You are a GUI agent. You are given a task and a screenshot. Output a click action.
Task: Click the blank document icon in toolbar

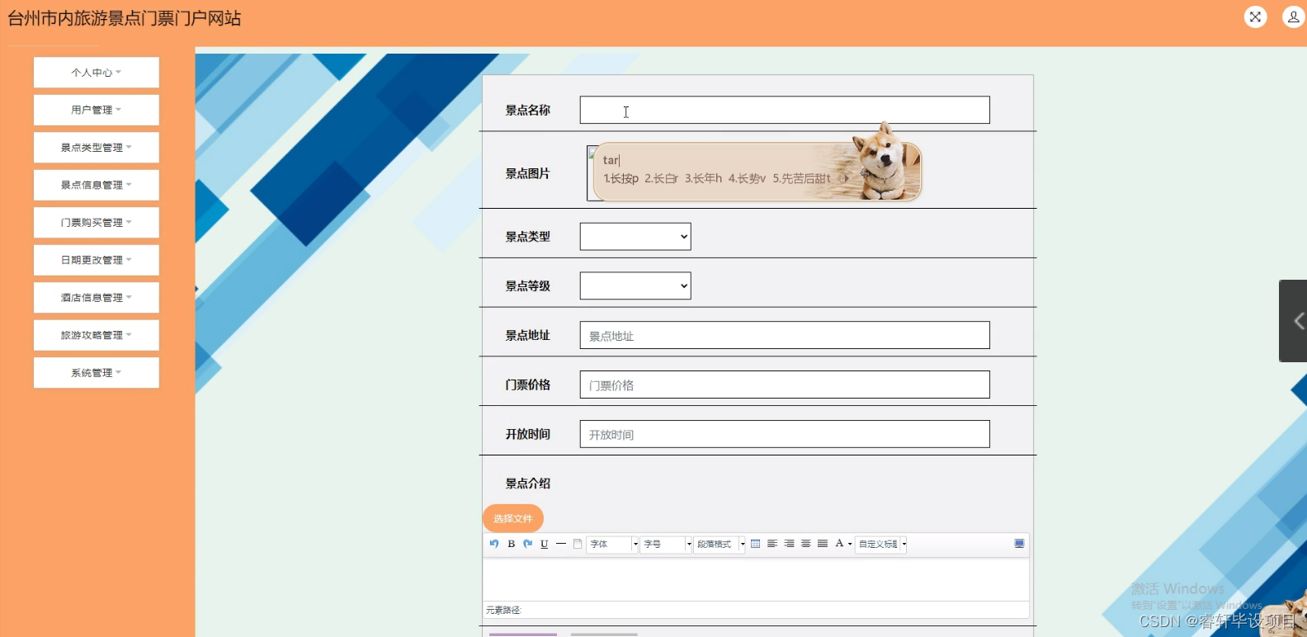[578, 544]
